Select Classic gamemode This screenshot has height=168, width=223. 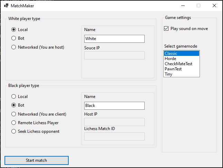pos(182,53)
